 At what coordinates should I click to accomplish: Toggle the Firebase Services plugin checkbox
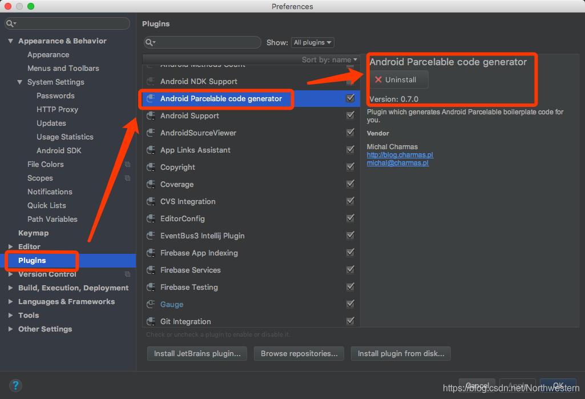(350, 270)
